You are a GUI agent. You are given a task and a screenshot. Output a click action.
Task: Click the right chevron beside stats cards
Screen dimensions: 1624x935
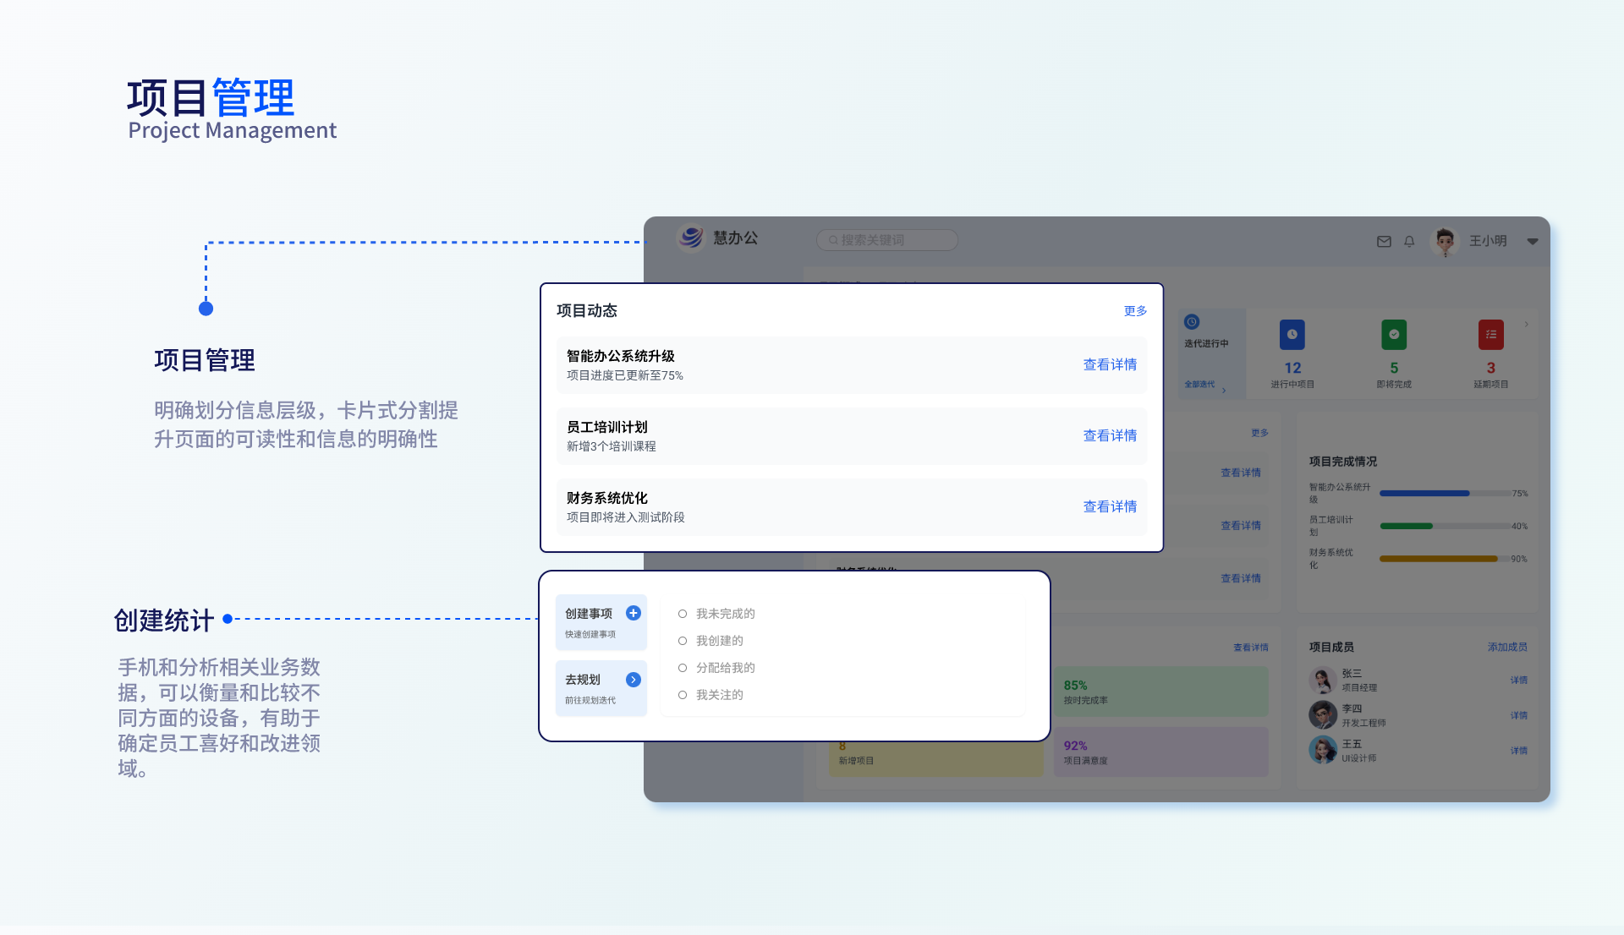pos(1527,325)
